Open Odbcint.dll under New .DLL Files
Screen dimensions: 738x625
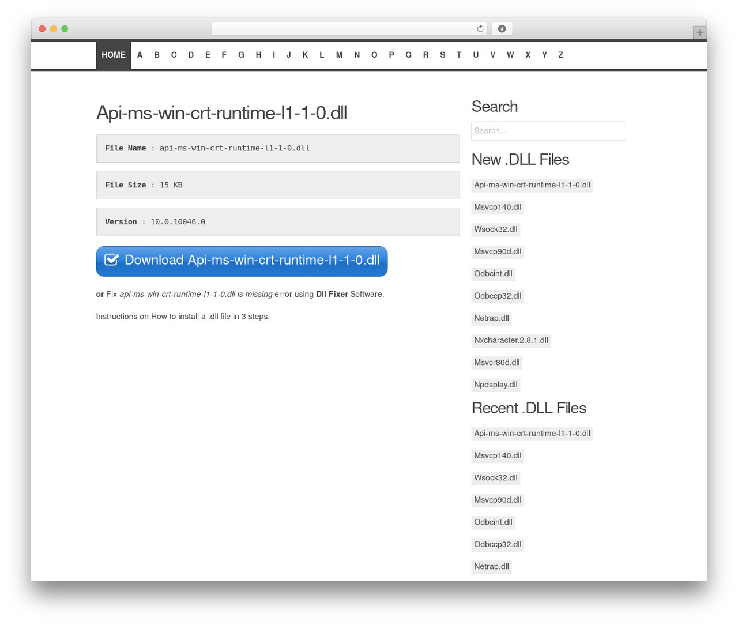coord(493,274)
